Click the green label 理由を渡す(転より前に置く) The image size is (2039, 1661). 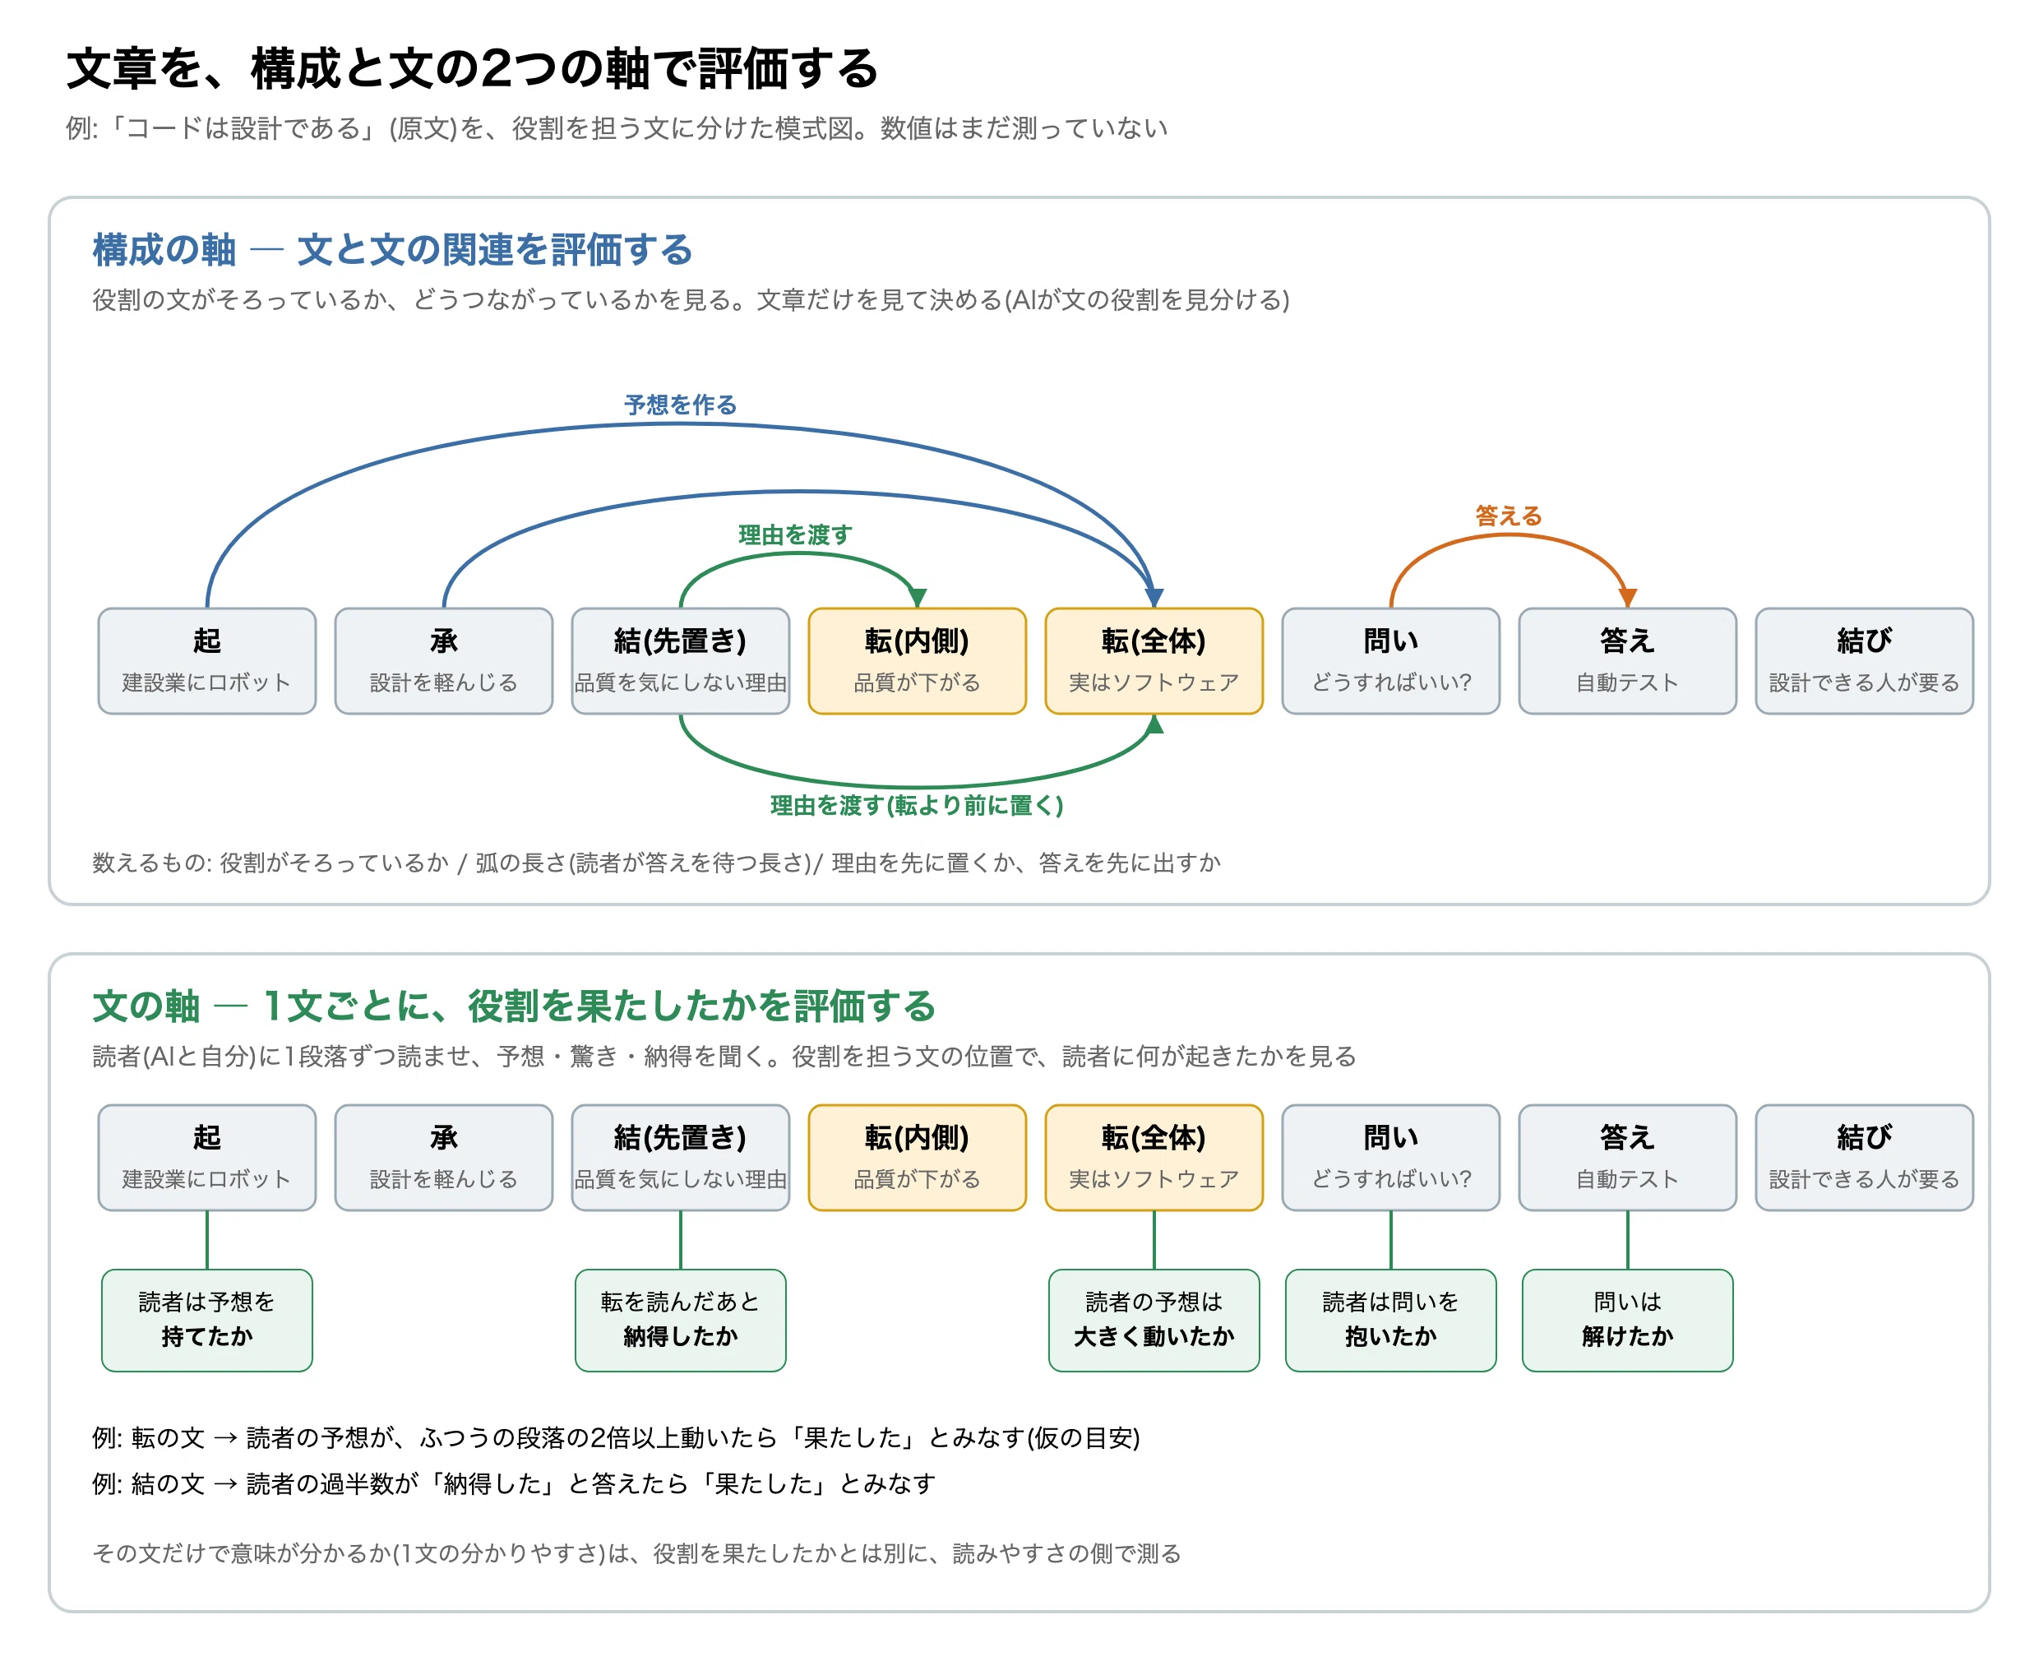point(917,806)
